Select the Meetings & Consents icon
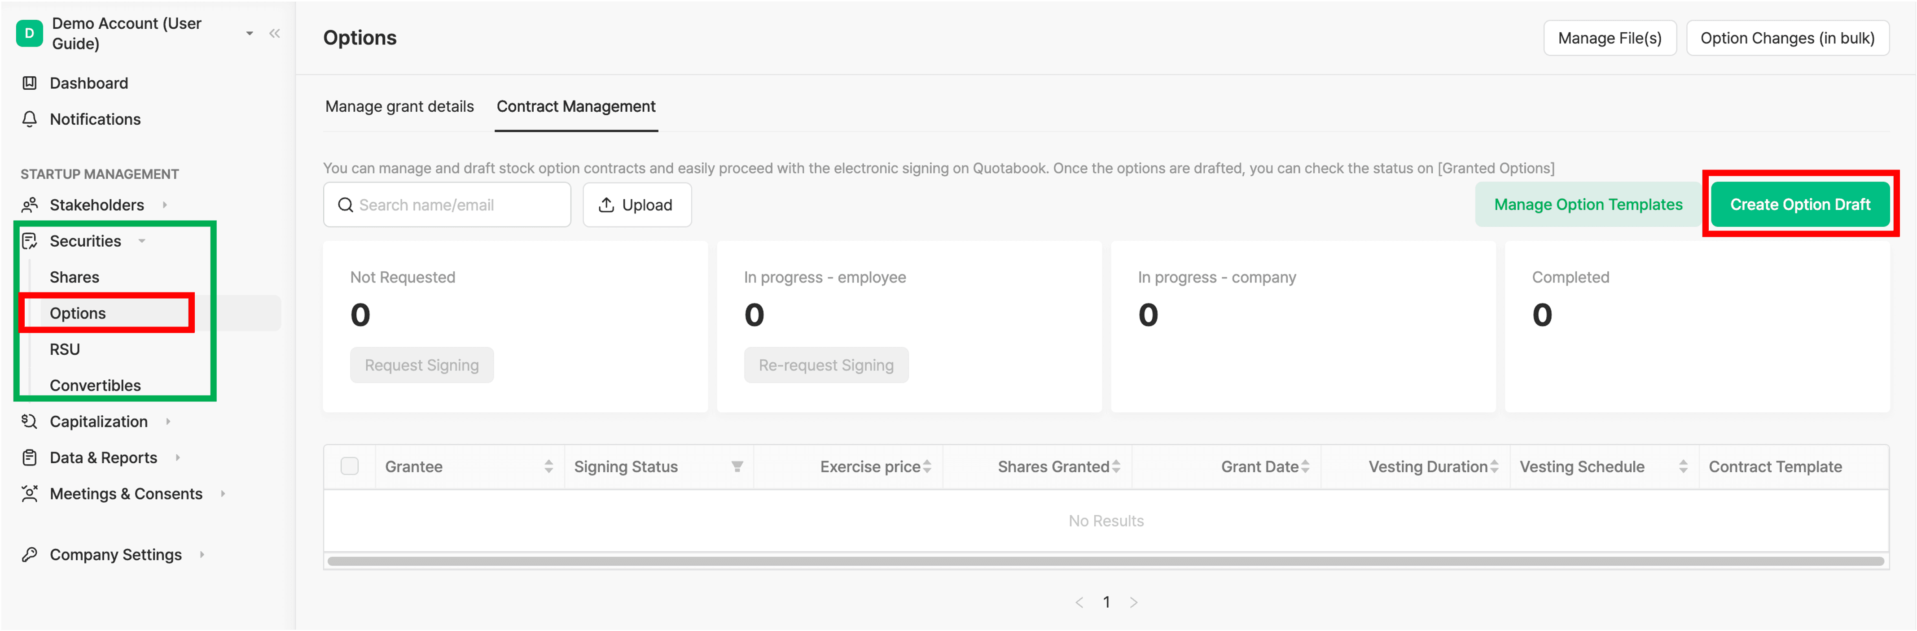This screenshot has height=631, width=1917. pos(30,493)
